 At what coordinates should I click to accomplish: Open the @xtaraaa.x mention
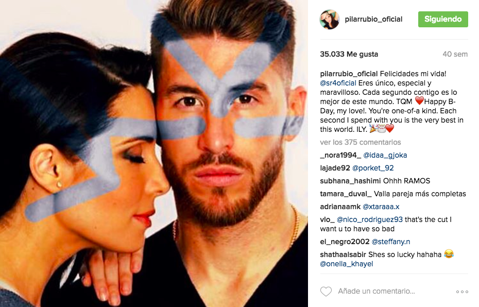point(381,207)
